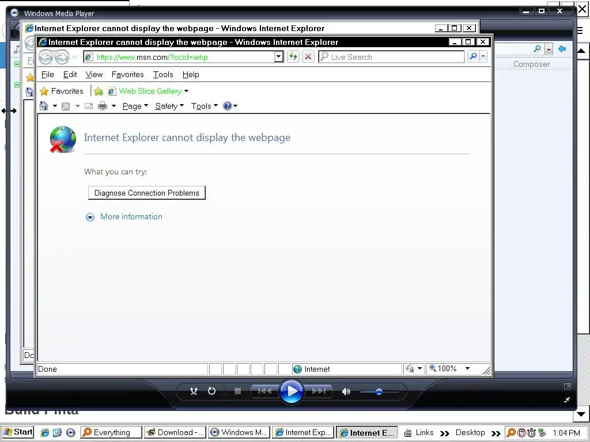Screen dimensions: 590x442
Task: Open the Safety command bar menu
Action: coord(169,106)
